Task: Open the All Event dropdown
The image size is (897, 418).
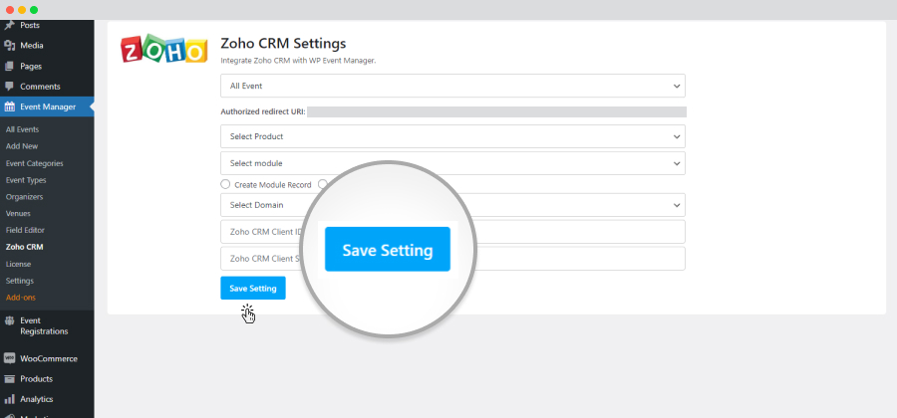Action: coord(452,86)
